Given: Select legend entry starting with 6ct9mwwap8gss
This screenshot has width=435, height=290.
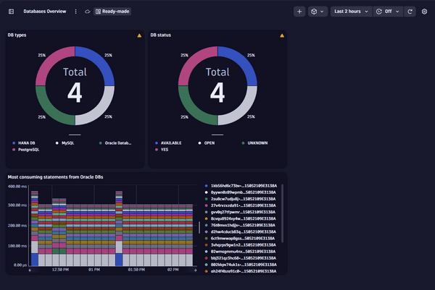Looking at the screenshot, I should 240,238.
